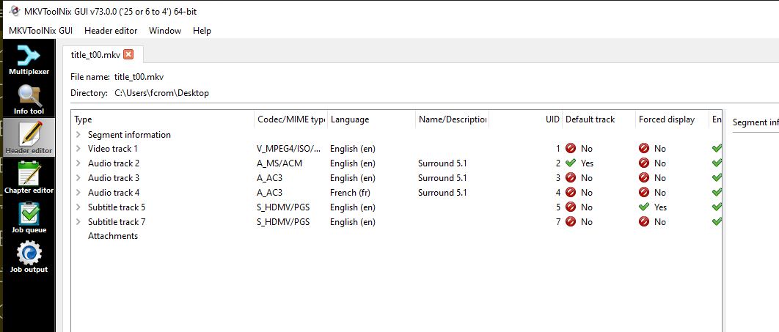The width and height of the screenshot is (779, 332).
Task: Select the Video track 1 row
Action: click(396, 148)
